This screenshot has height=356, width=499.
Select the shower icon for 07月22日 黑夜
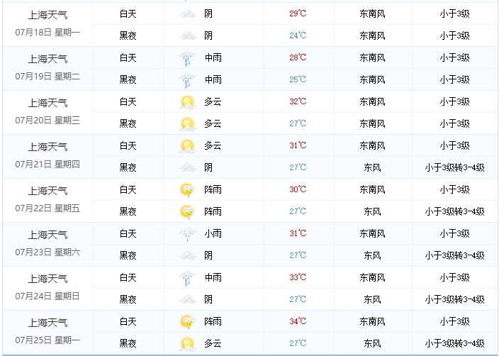(187, 212)
